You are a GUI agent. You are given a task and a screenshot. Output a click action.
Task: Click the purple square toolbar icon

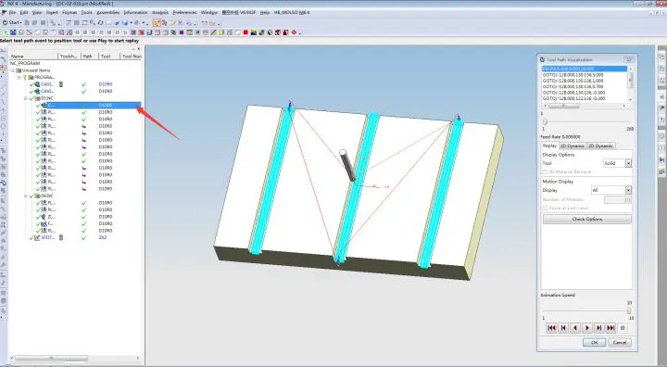coord(182,32)
